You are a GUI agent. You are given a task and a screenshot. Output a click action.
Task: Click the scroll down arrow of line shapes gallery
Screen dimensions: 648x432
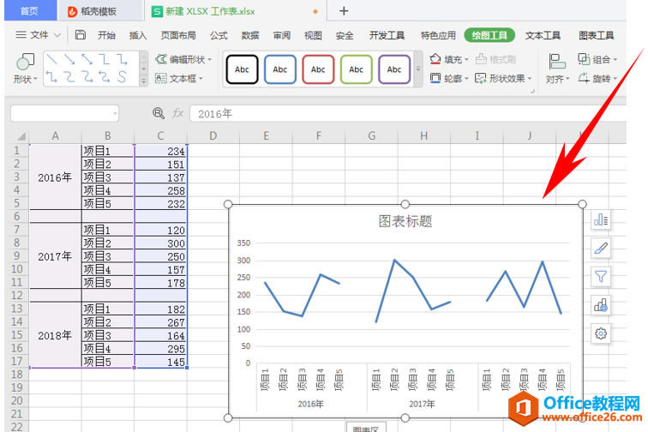pyautogui.click(x=144, y=69)
